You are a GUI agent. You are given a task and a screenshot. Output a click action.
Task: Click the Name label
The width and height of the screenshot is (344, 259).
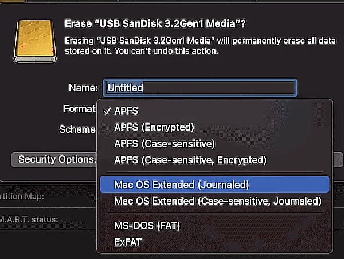(83, 88)
